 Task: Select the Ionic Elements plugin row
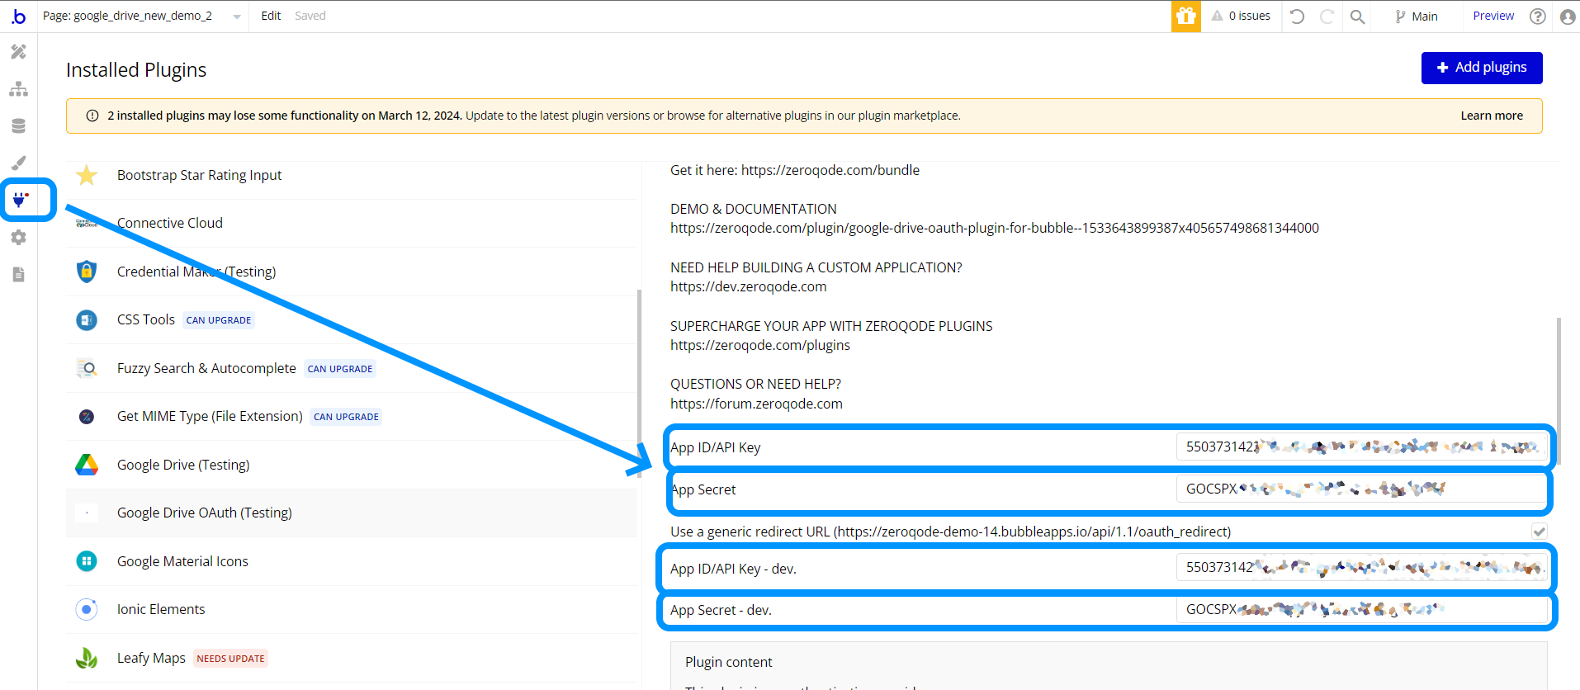pos(351,609)
